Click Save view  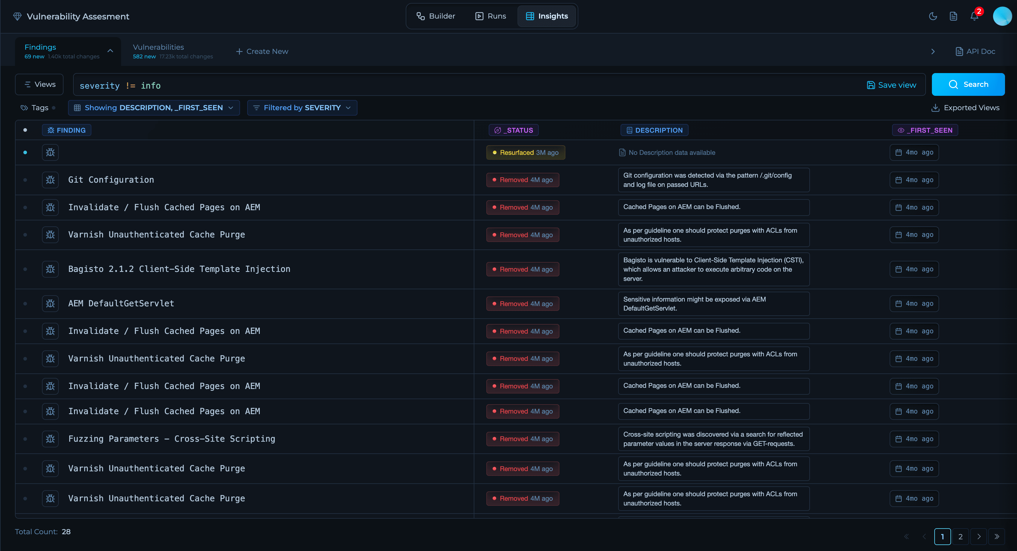[891, 85]
